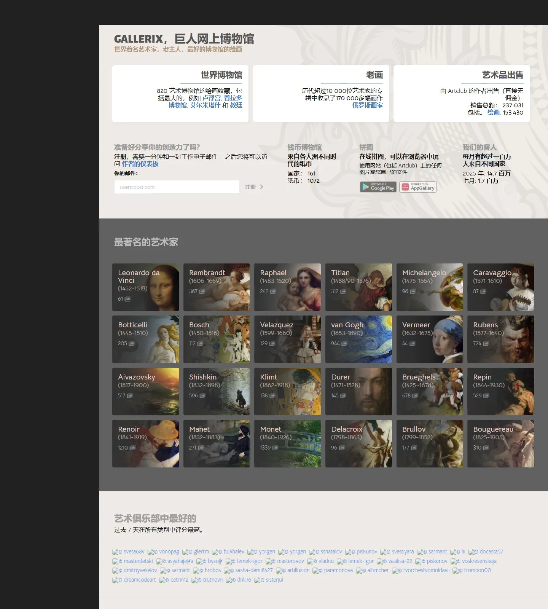Open the Vermeer artist card
This screenshot has width=548, height=609.
(x=430, y=339)
